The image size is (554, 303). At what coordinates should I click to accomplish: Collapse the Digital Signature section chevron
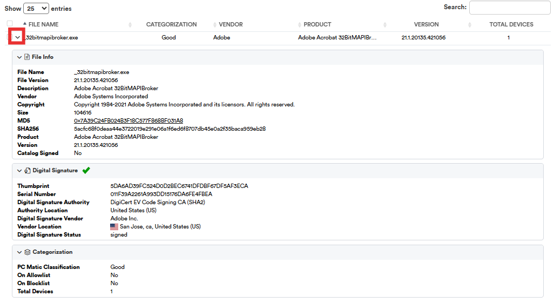point(19,171)
